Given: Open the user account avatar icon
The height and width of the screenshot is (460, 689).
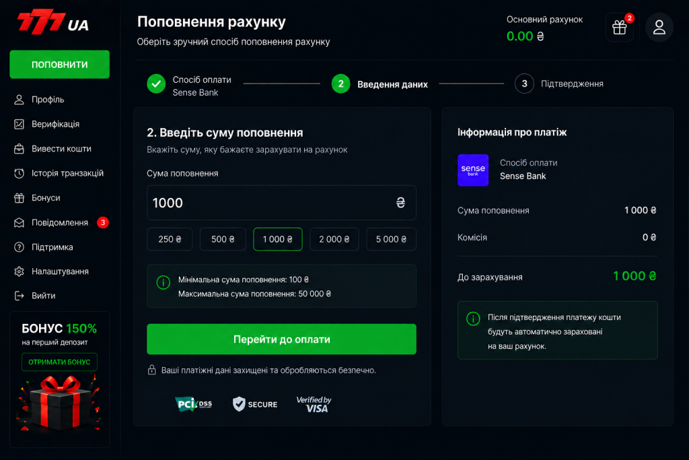Looking at the screenshot, I should [659, 27].
